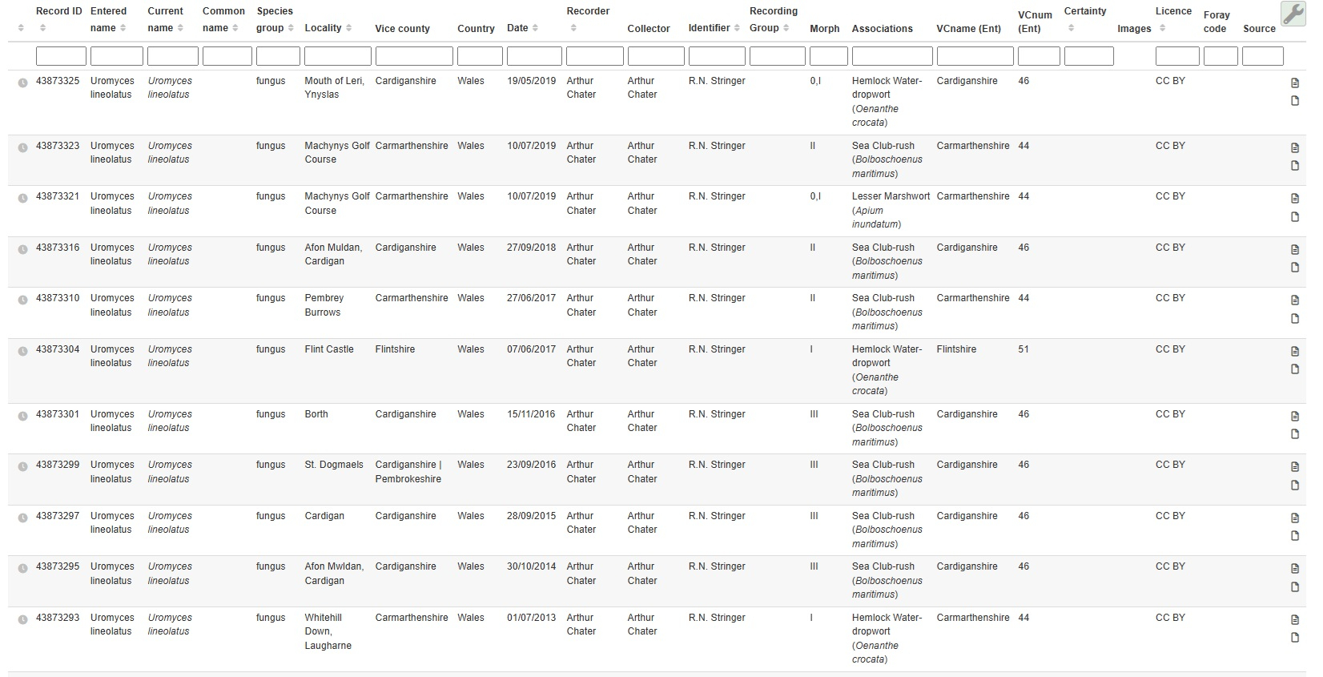The image size is (1323, 677).
Task: Click the clock icon beside record 43873316
Action: [22, 249]
